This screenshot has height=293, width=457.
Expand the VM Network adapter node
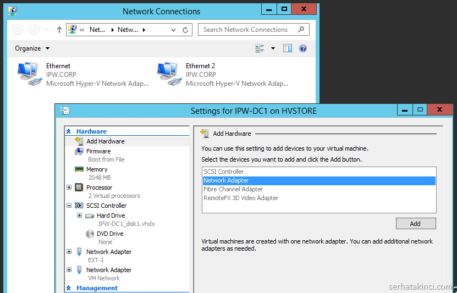tap(69, 269)
